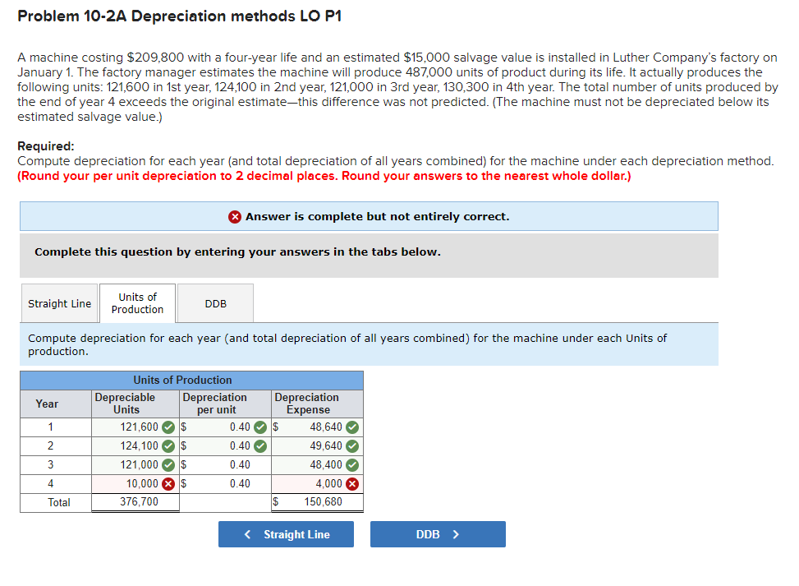Switch to the Straight Line tab
The image size is (799, 586).
click(x=59, y=302)
